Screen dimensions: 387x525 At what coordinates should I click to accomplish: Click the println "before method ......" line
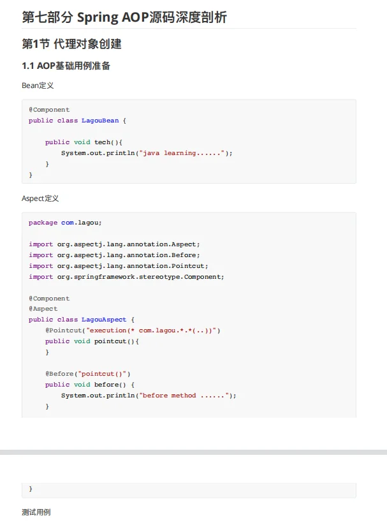tap(149, 396)
